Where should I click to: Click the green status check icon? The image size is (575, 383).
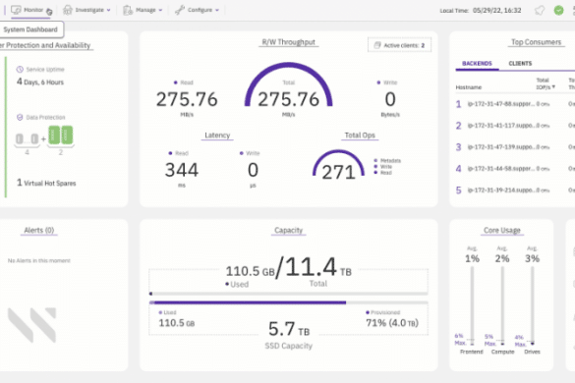[558, 10]
